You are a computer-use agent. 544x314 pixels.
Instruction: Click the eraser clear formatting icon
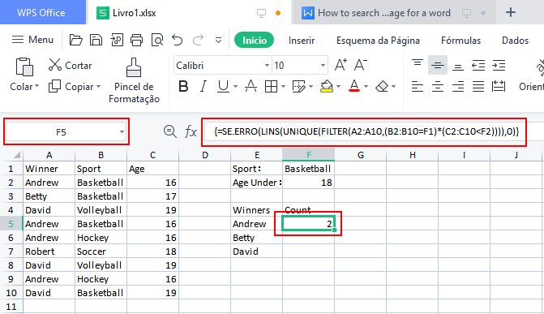(x=382, y=86)
